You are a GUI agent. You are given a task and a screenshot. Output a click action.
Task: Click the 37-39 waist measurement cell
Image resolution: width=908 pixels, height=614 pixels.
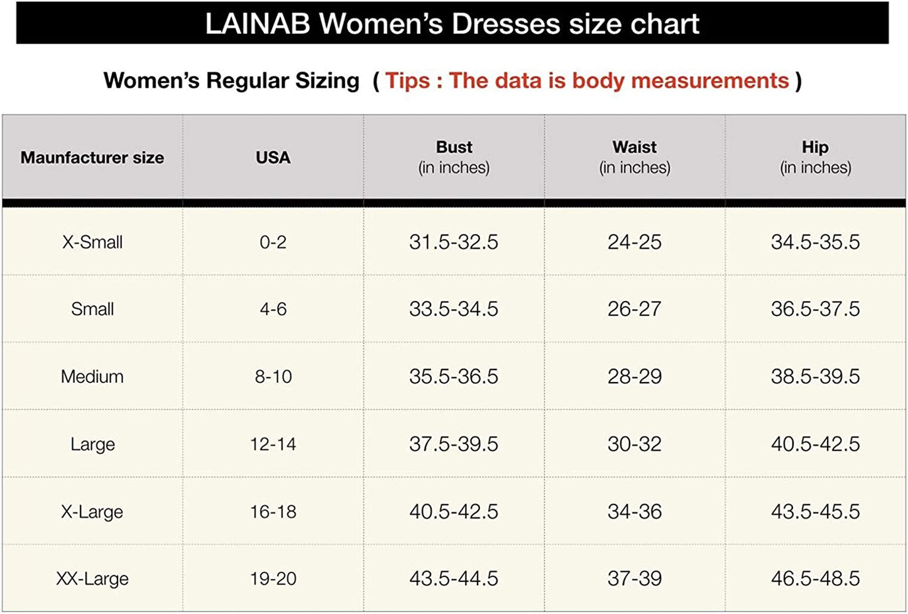(x=635, y=579)
